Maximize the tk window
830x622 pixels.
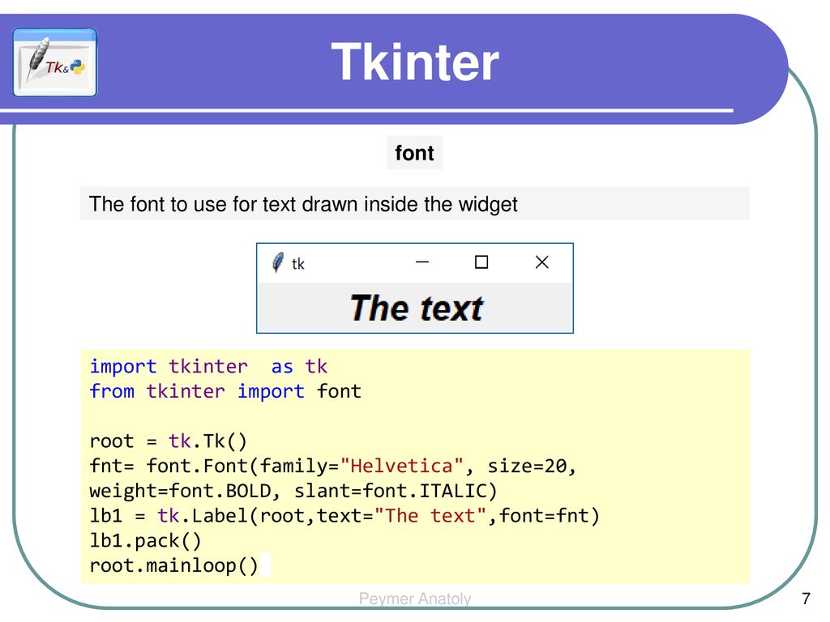(481, 262)
